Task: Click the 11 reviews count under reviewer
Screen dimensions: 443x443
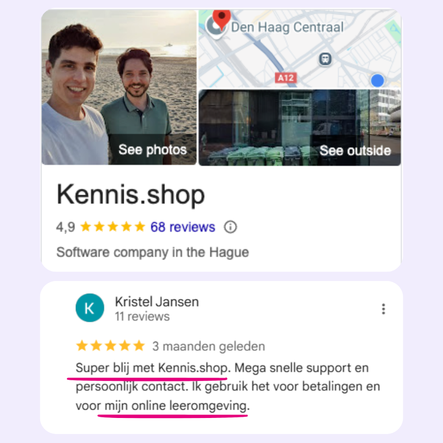Action: (x=142, y=316)
